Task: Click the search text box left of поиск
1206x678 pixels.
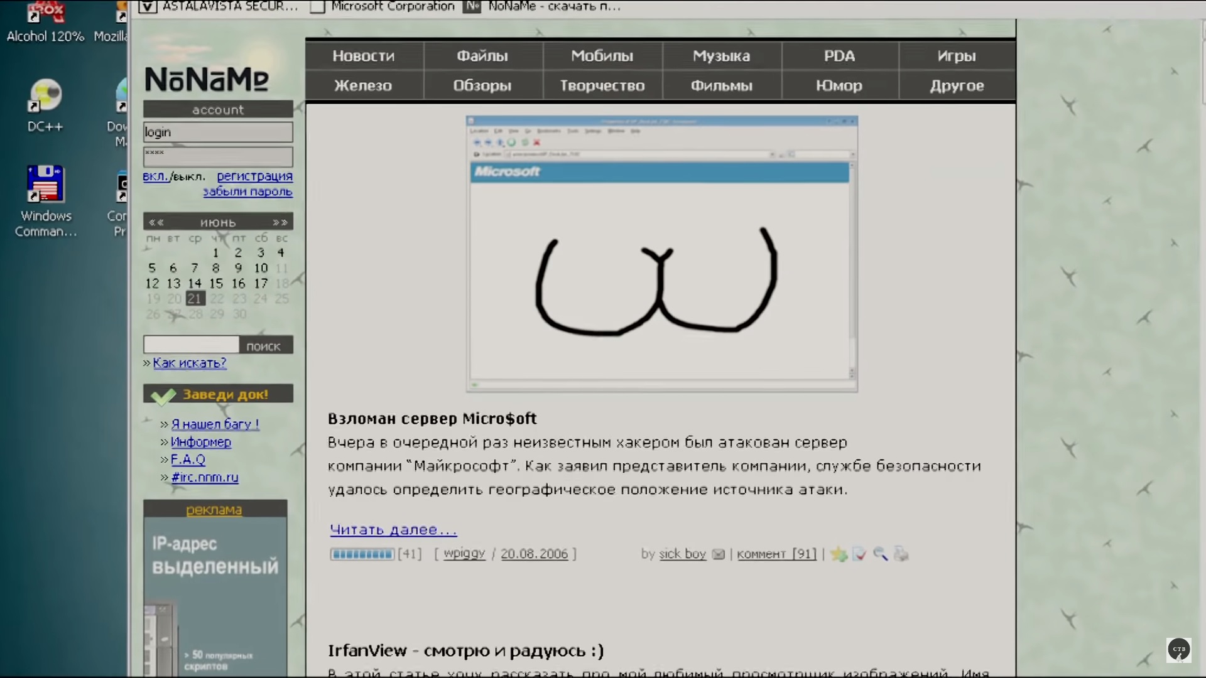Action: 191,345
